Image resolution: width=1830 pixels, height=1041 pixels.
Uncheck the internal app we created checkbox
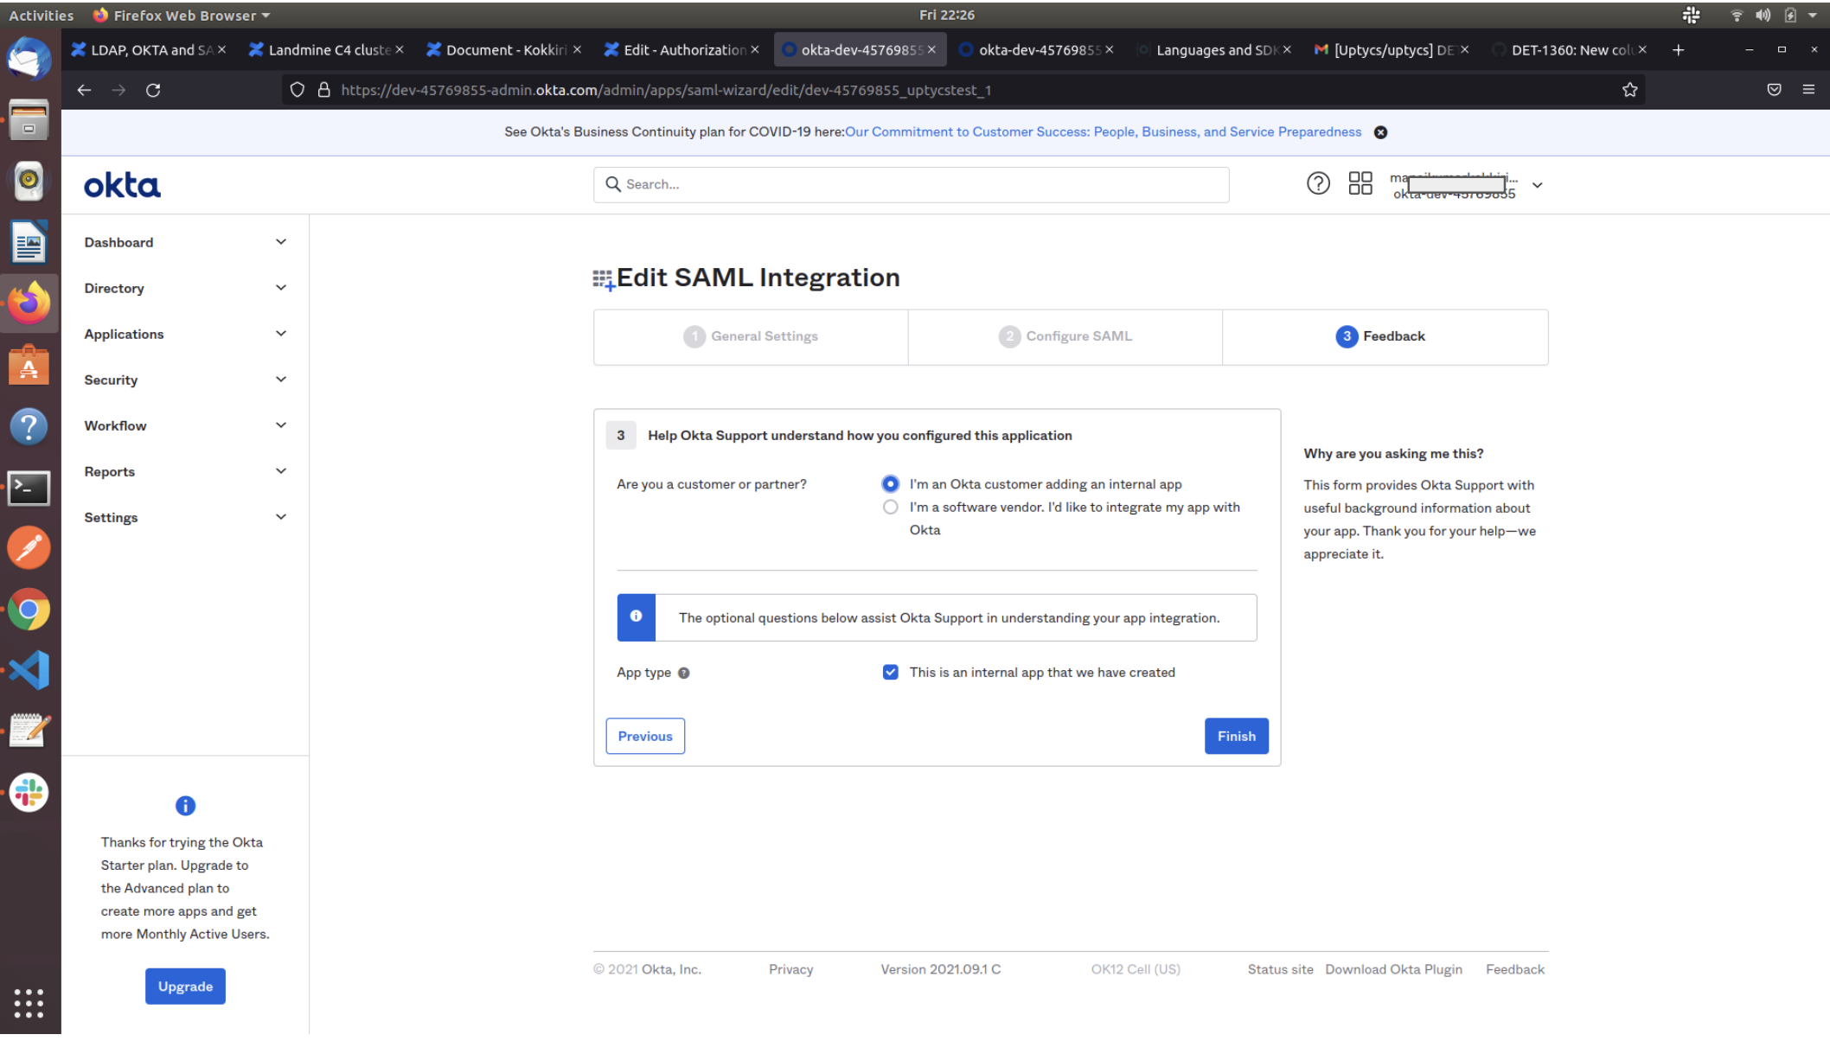pos(890,673)
